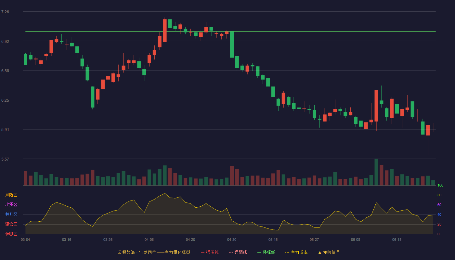
Task: Click the 风险区 zone label
Action: click(11, 195)
